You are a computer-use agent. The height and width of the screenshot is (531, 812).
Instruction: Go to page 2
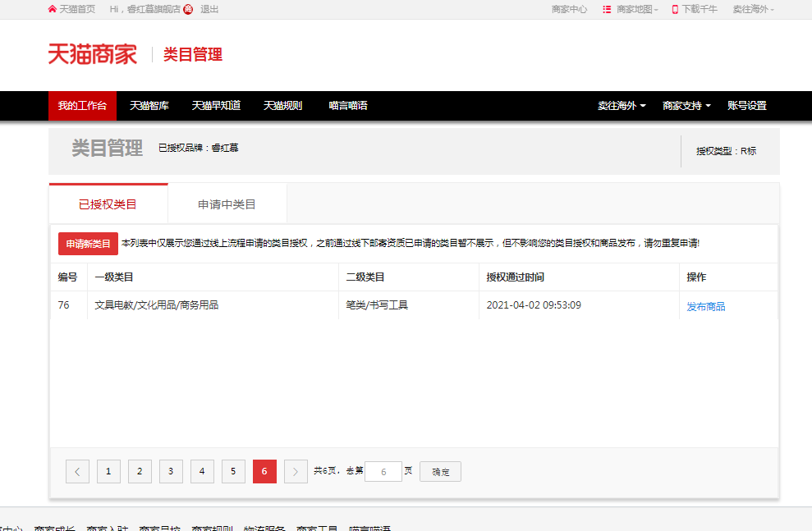[140, 471]
